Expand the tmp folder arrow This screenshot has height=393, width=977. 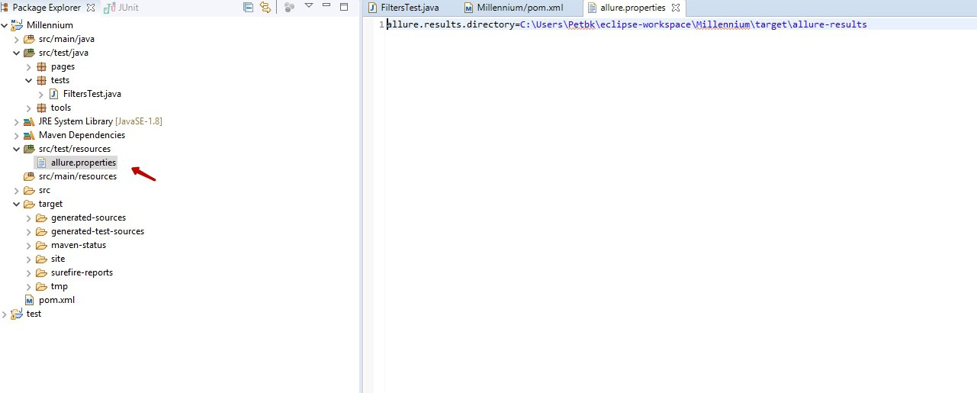(29, 286)
